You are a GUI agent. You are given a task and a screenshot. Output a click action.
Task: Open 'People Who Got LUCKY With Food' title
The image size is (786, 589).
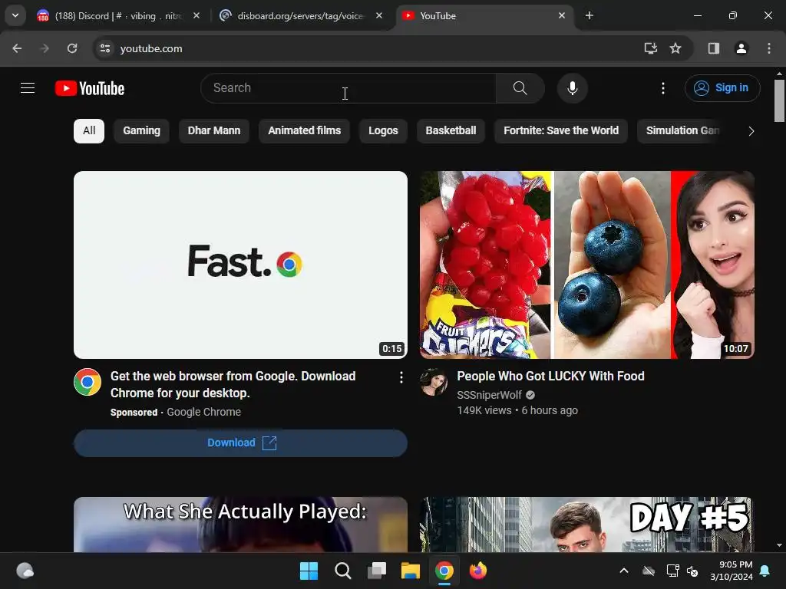[x=550, y=376]
